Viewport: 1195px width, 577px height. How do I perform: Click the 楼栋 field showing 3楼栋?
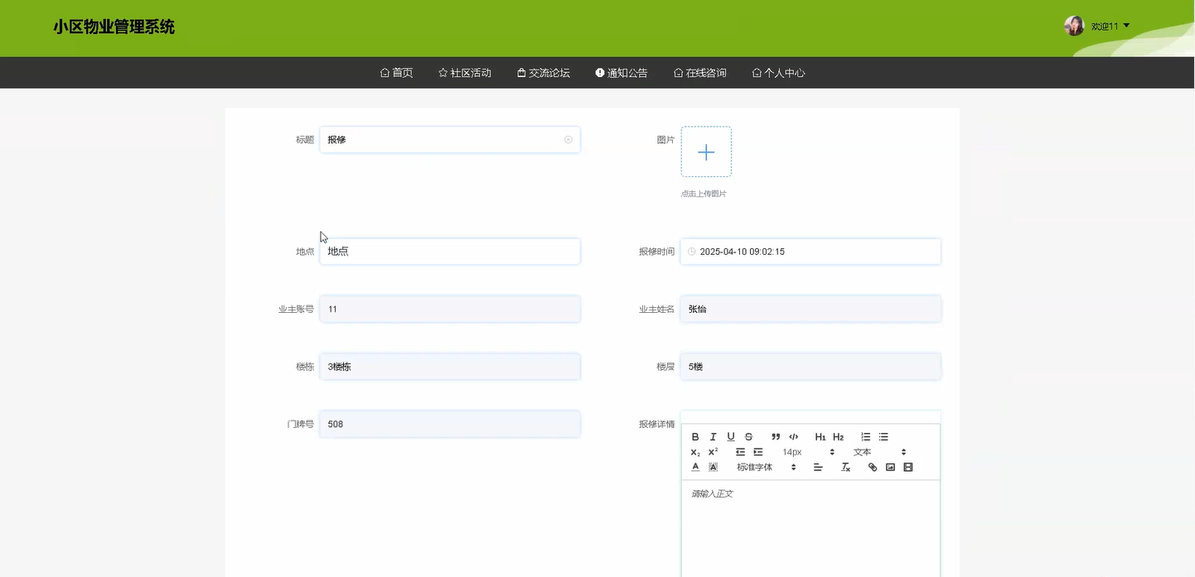450,367
